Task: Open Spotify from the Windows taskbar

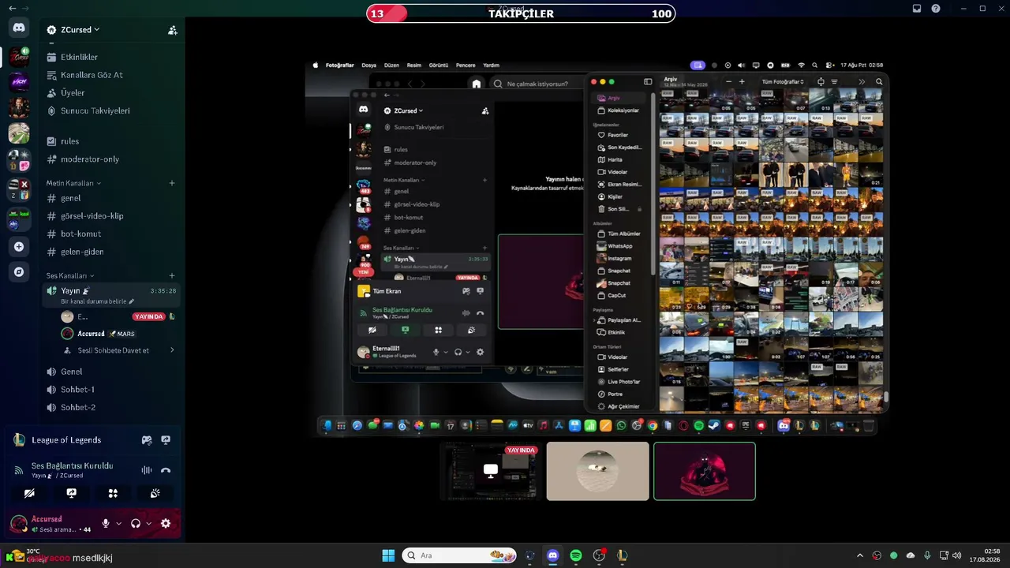Action: point(576,555)
